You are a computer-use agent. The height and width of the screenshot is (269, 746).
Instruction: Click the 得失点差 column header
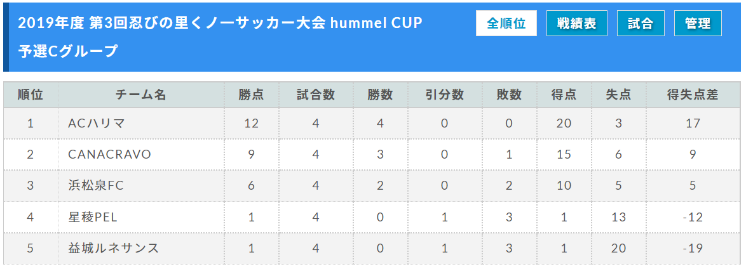click(693, 95)
